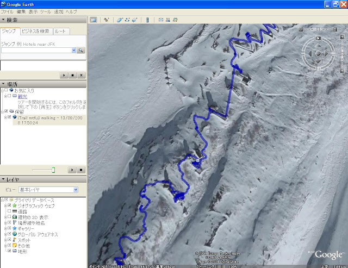The height and width of the screenshot is (268, 348).
Task: Click the tilt reset X button left of slider
Action: click(x=301, y=29)
